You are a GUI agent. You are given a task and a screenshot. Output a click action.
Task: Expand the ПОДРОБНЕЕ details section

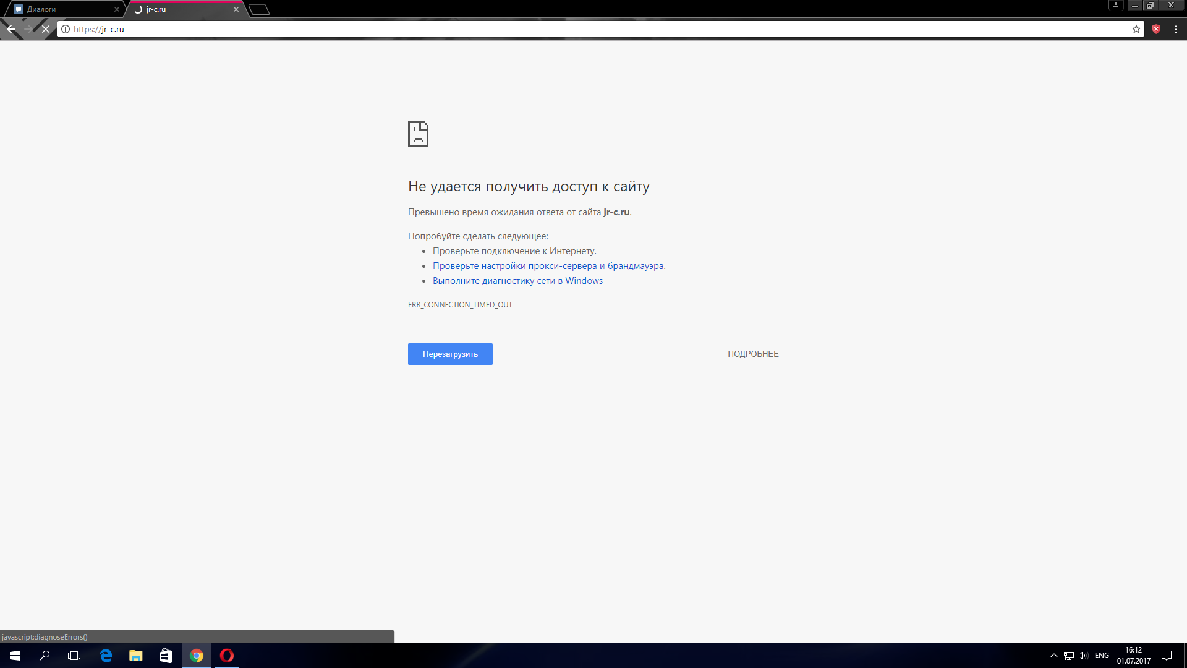point(752,354)
